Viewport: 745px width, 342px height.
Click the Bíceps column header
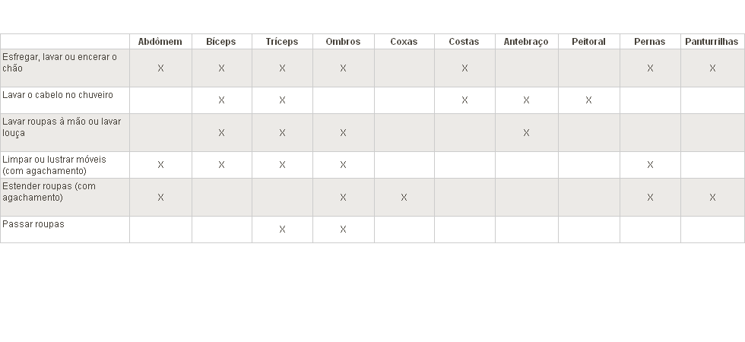tap(221, 42)
